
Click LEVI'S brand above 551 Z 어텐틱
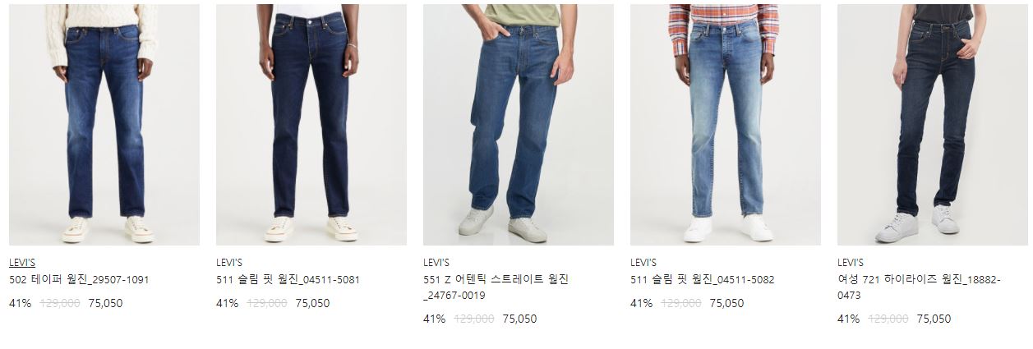pos(436,263)
